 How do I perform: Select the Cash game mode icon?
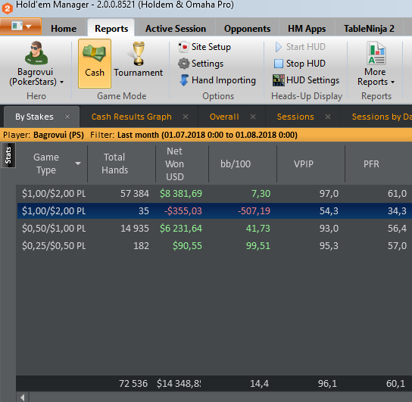pyautogui.click(x=95, y=54)
